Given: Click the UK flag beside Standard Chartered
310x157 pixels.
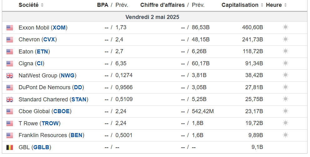Looking at the screenshot, I should [x=10, y=99].
